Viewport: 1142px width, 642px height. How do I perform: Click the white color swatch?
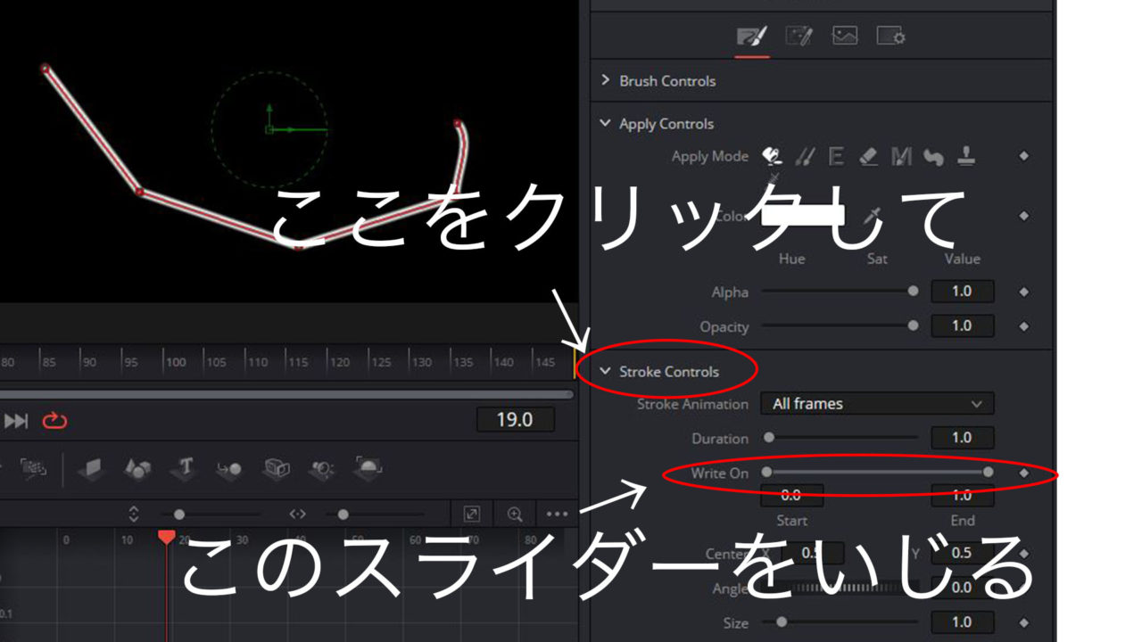801,215
